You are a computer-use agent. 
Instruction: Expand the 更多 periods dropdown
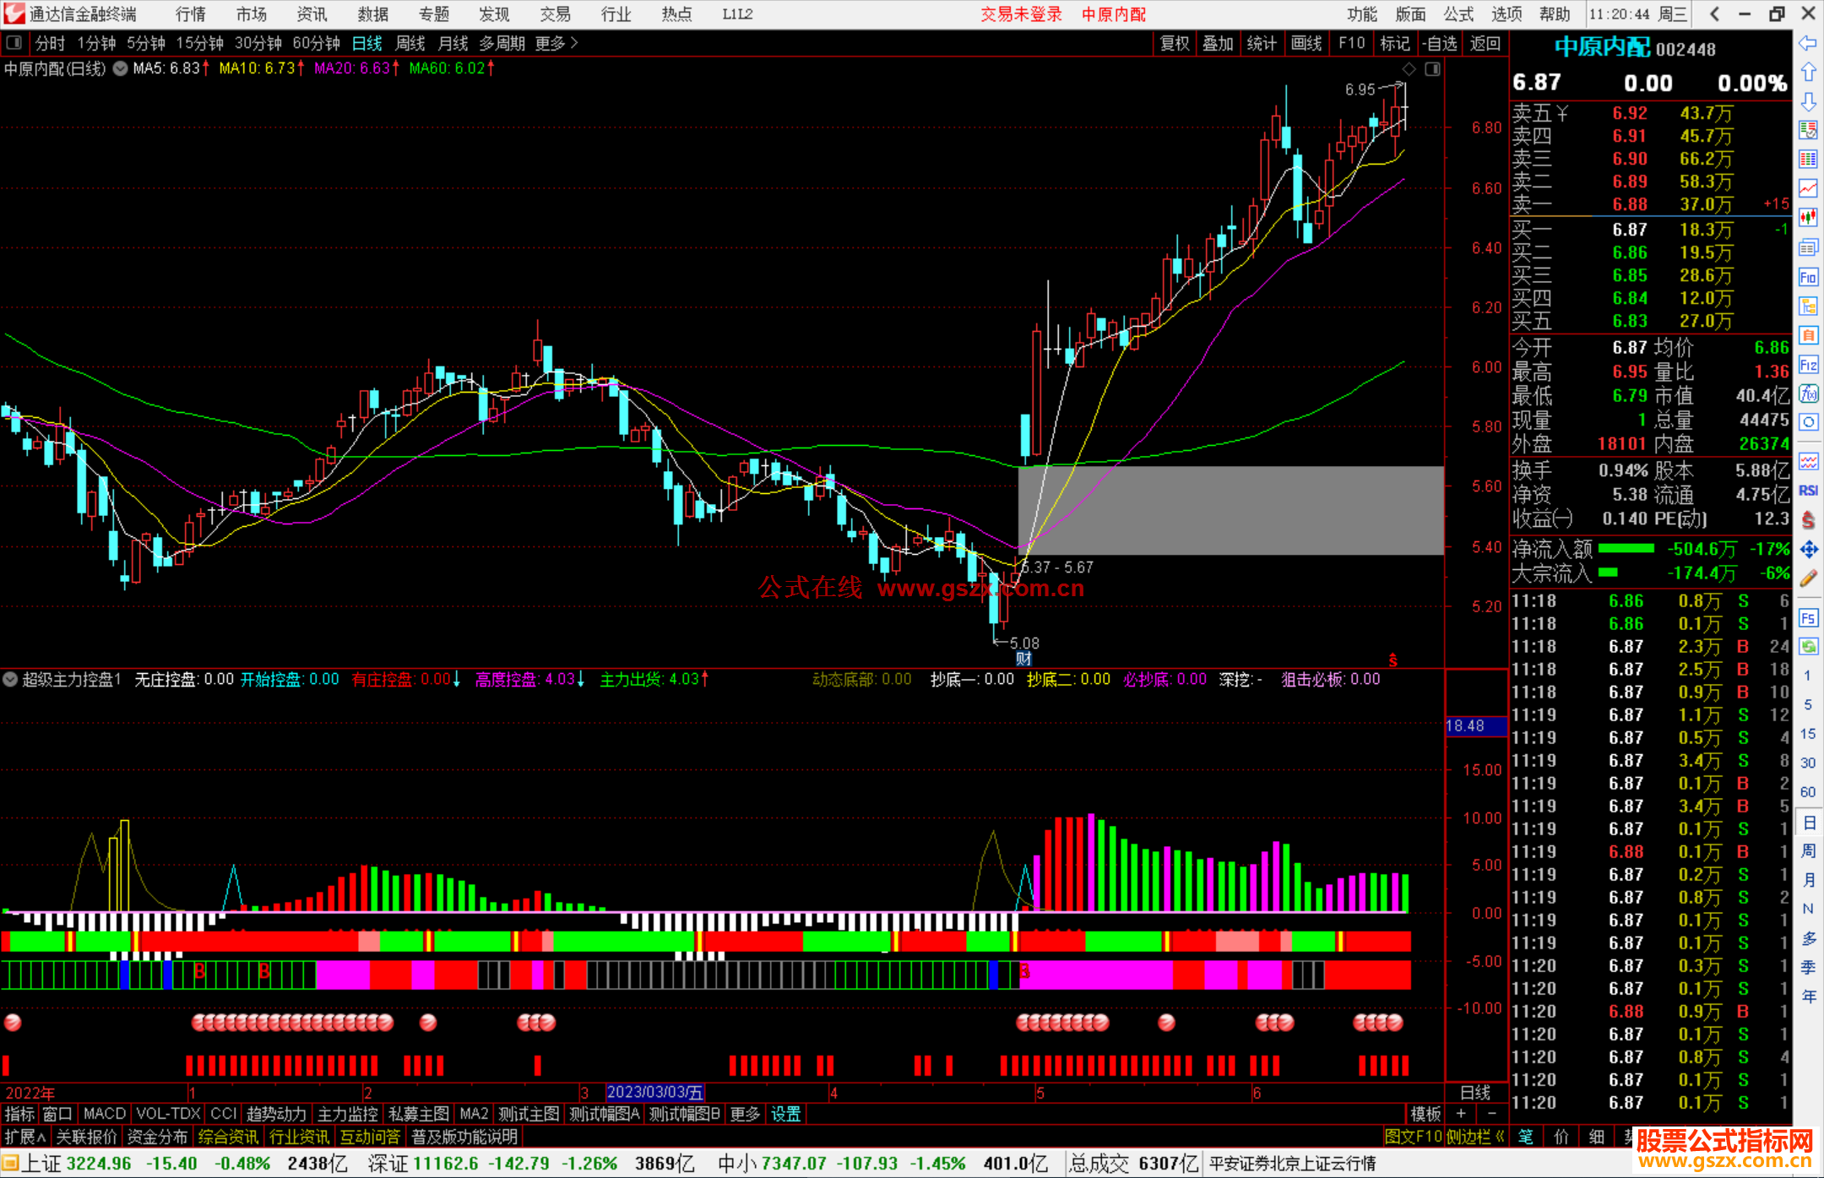[x=556, y=43]
